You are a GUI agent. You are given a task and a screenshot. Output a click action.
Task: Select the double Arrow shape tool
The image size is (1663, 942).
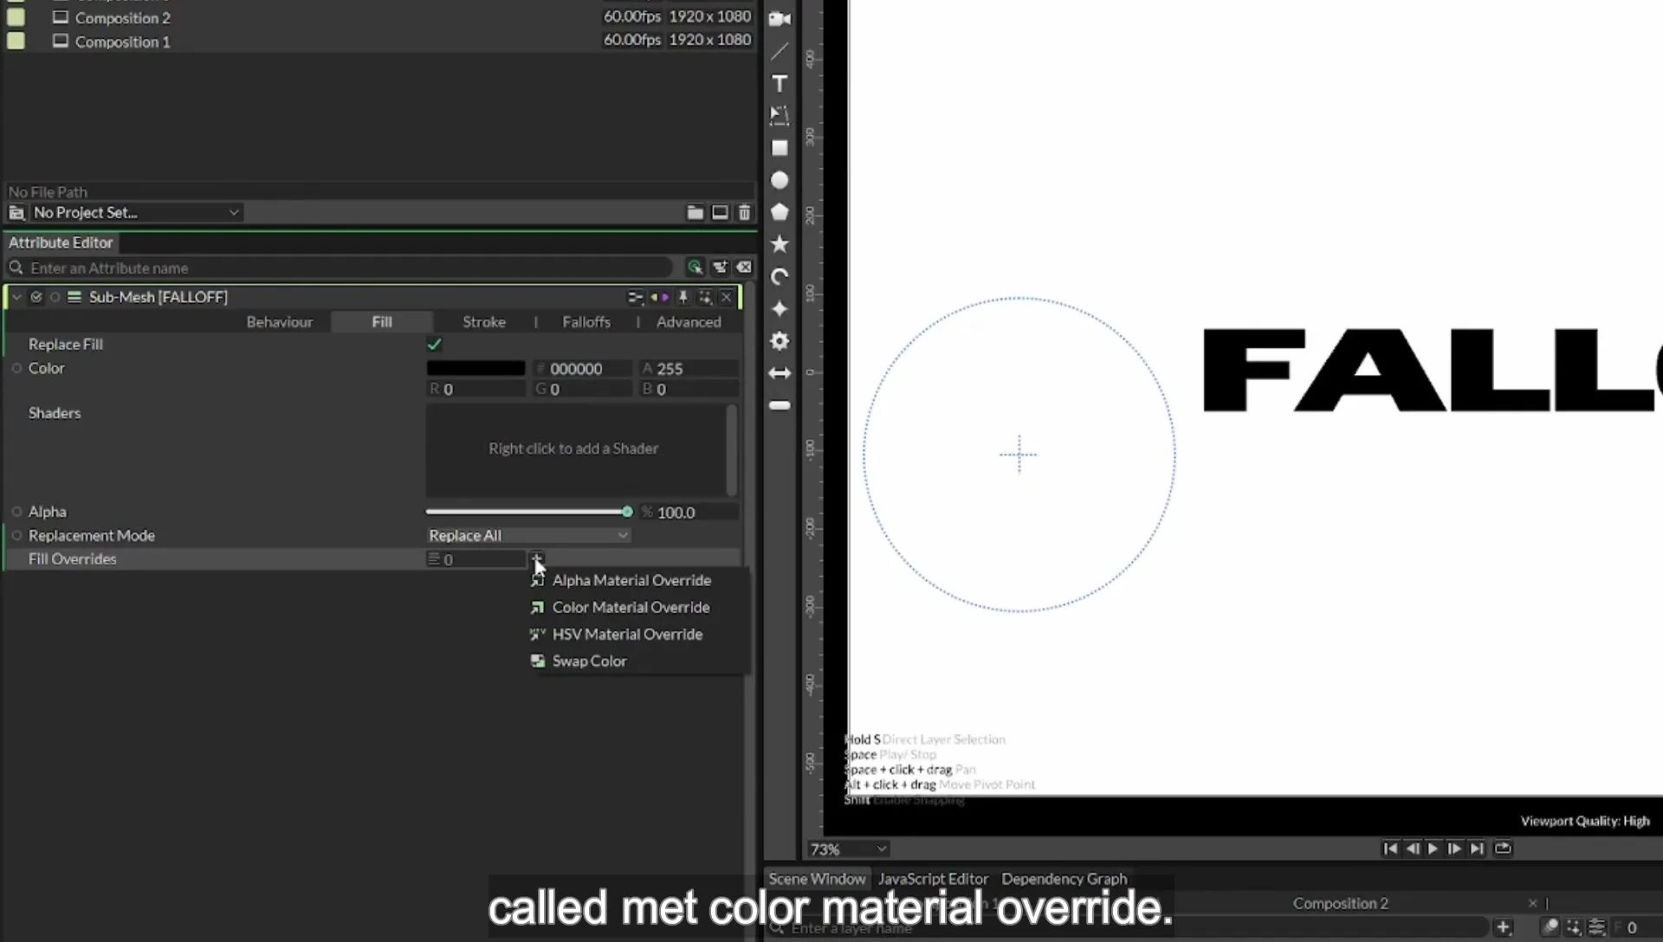coord(780,373)
